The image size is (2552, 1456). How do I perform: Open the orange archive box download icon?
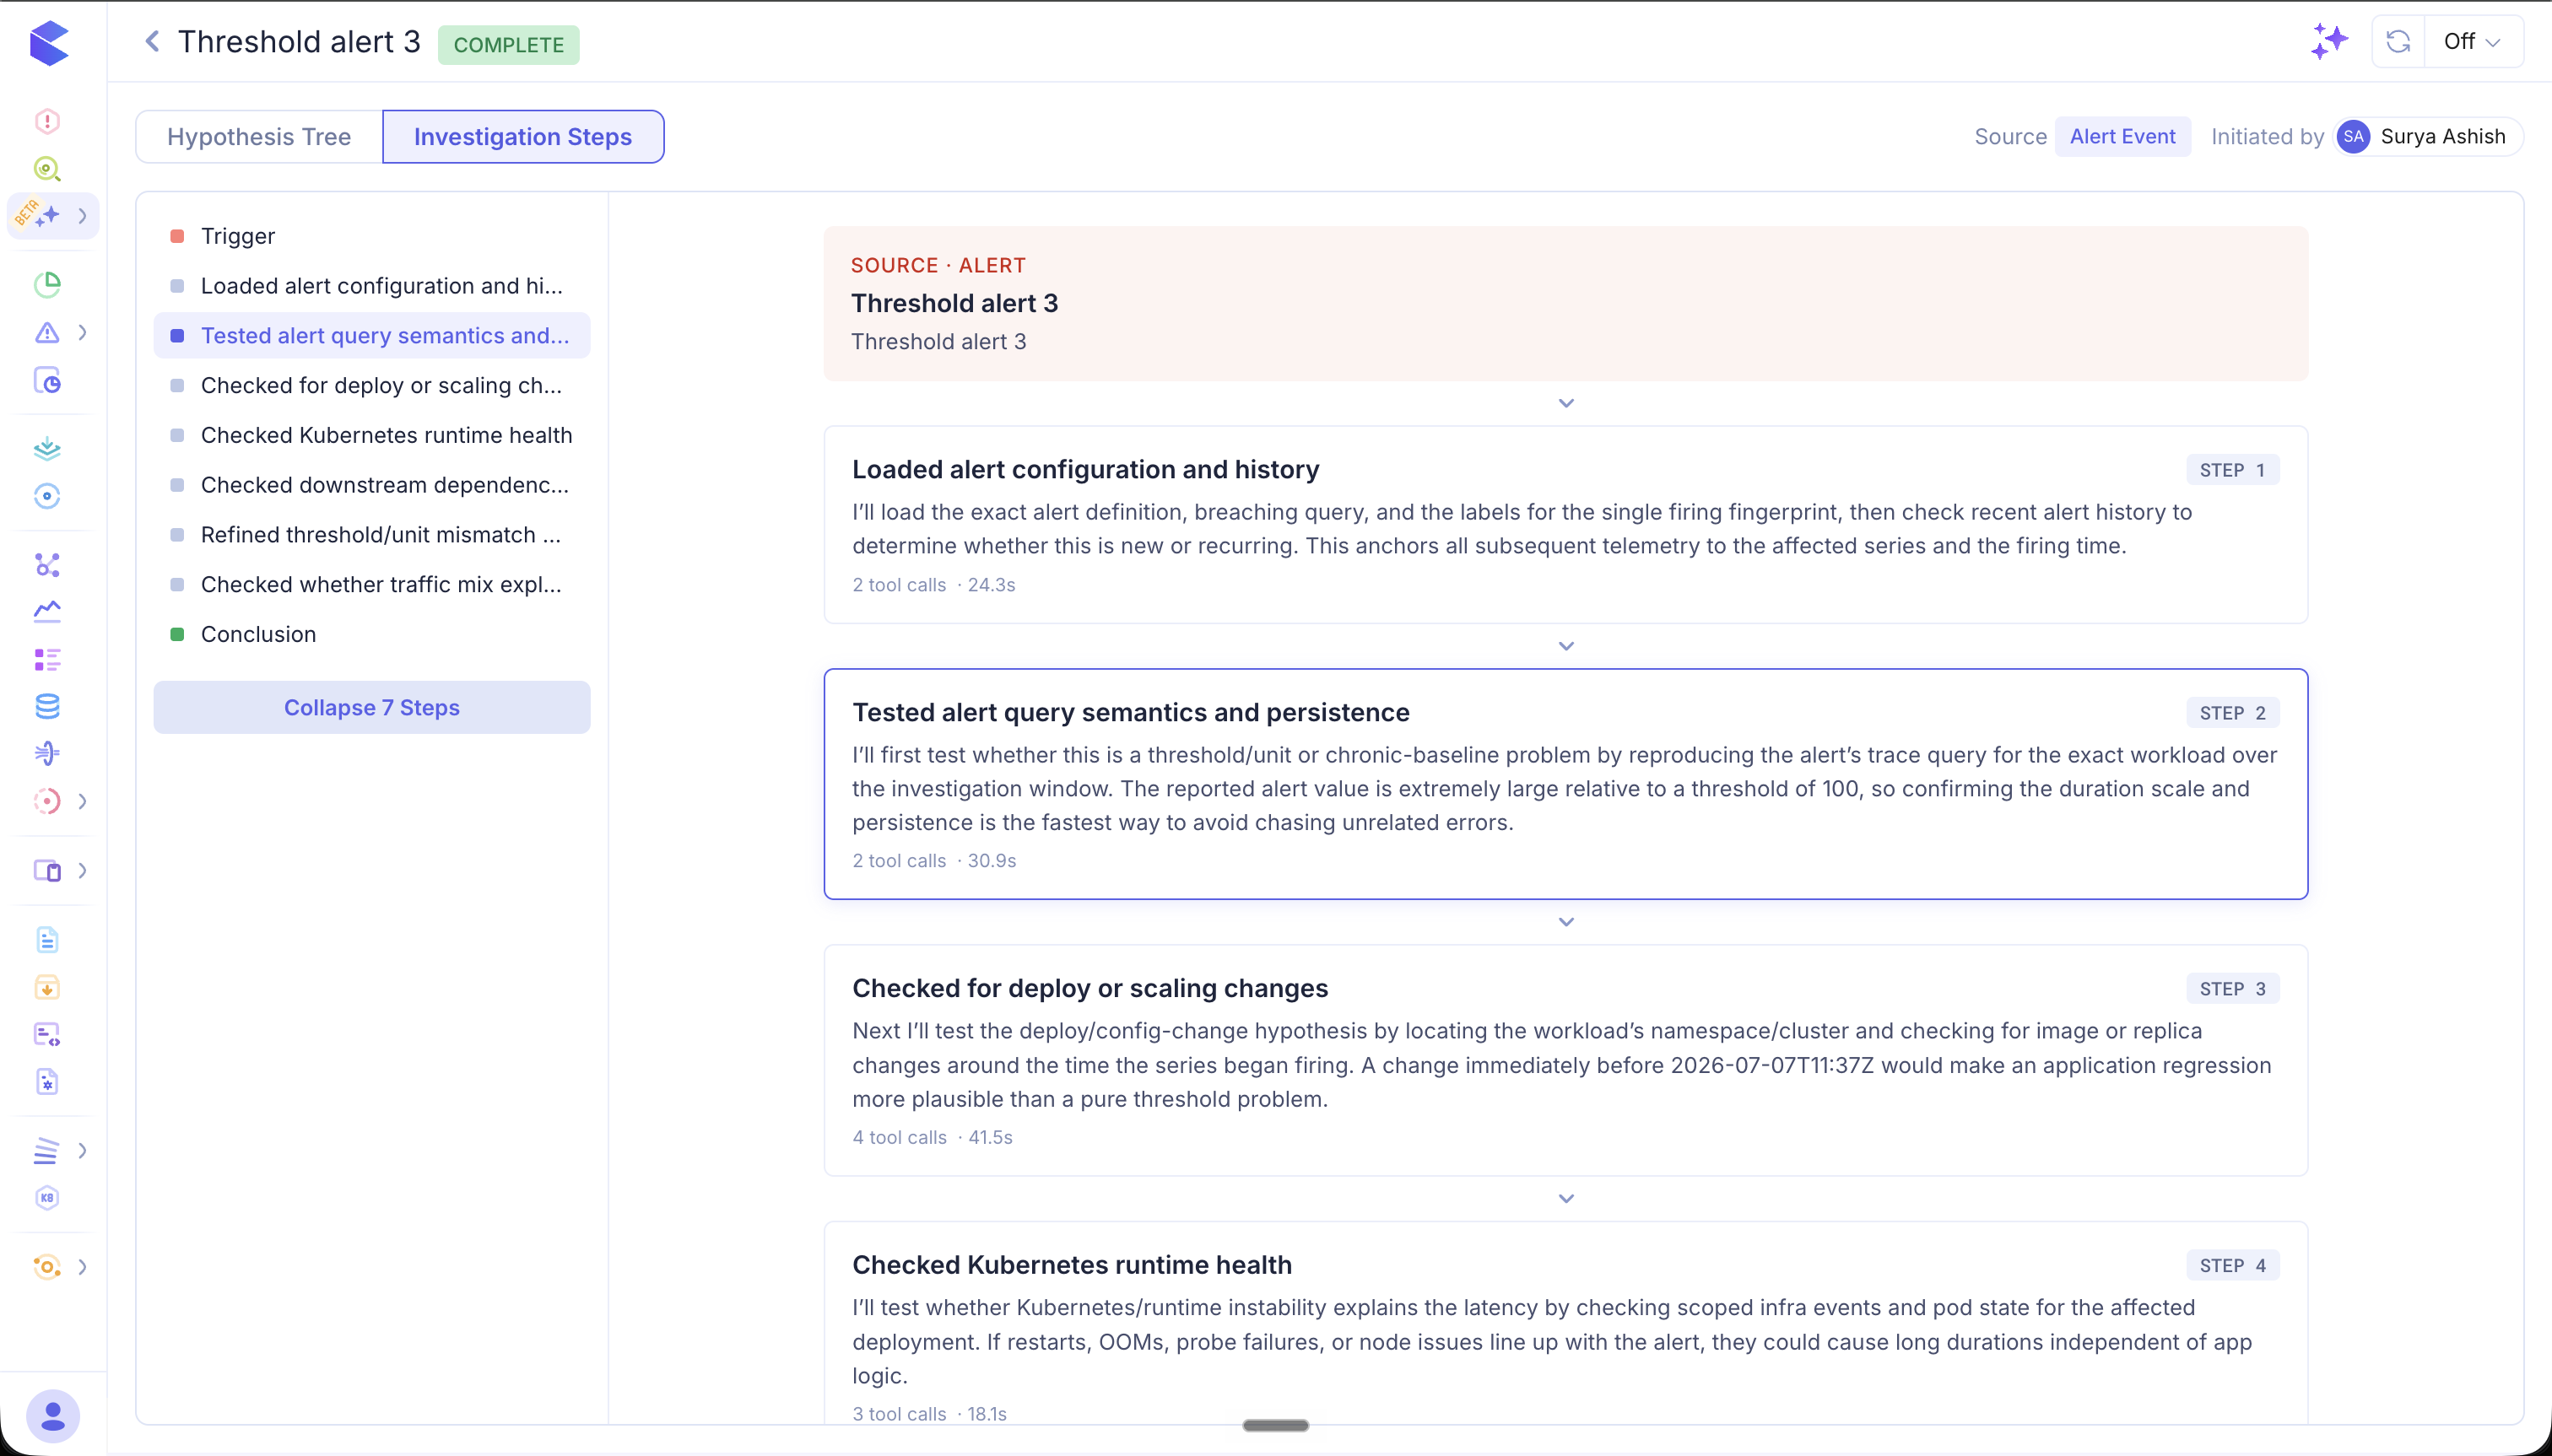(x=47, y=988)
